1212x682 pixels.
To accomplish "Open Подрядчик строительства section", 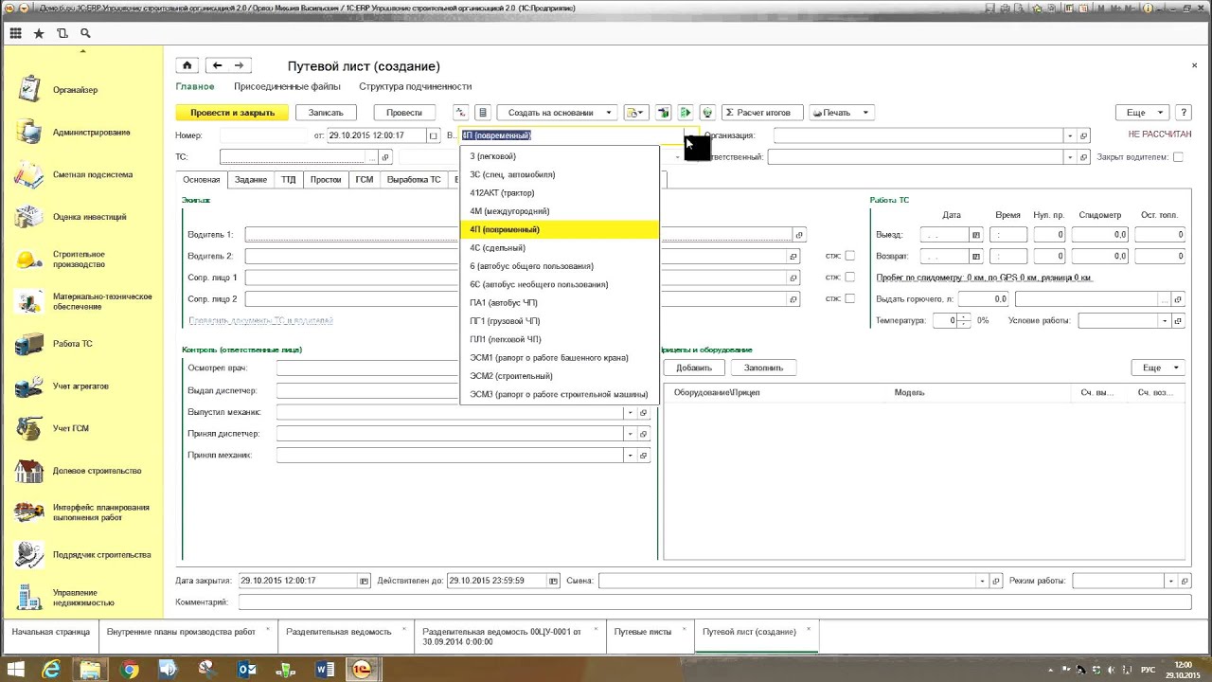I will click(x=102, y=555).
